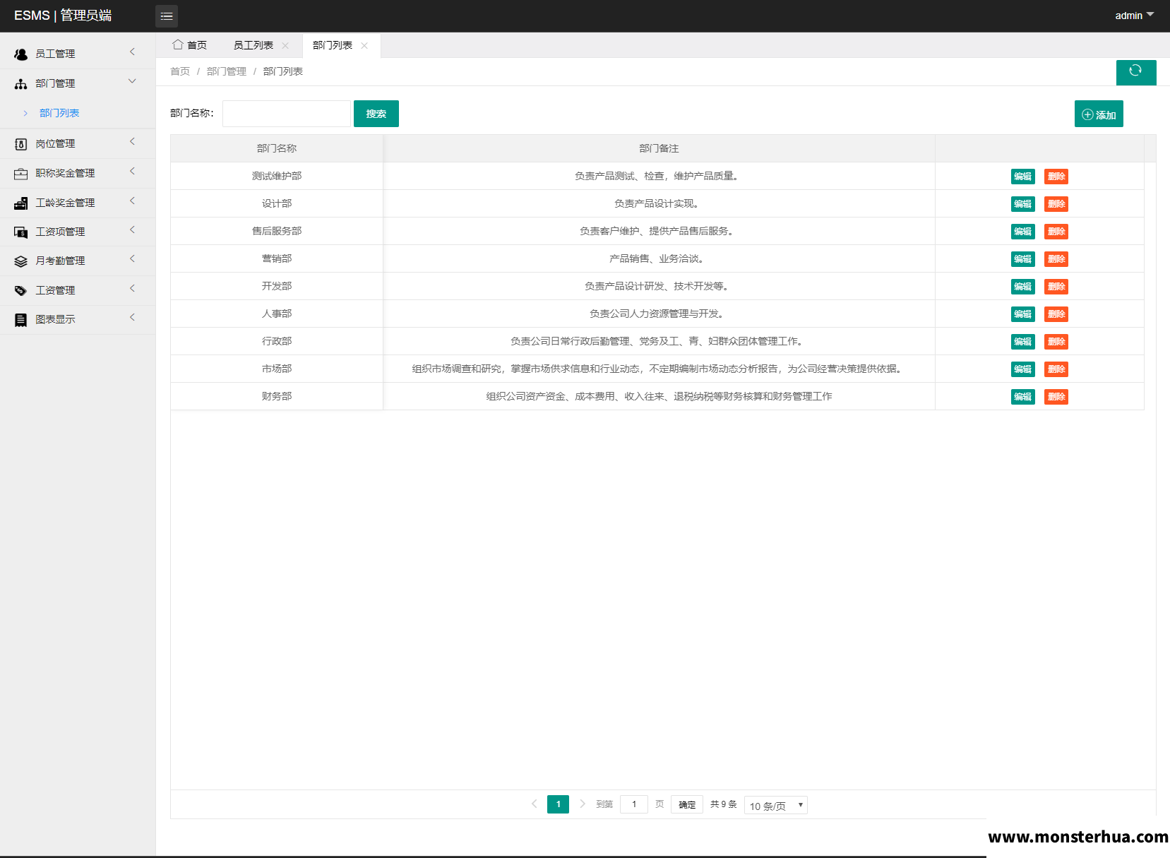
Task: Click the home icon on 首页 tab
Action: point(178,44)
